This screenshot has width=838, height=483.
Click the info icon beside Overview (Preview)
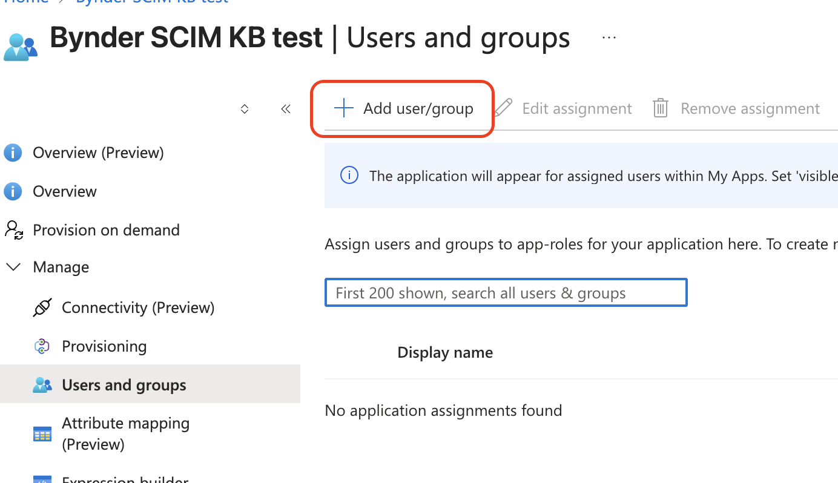(x=13, y=153)
